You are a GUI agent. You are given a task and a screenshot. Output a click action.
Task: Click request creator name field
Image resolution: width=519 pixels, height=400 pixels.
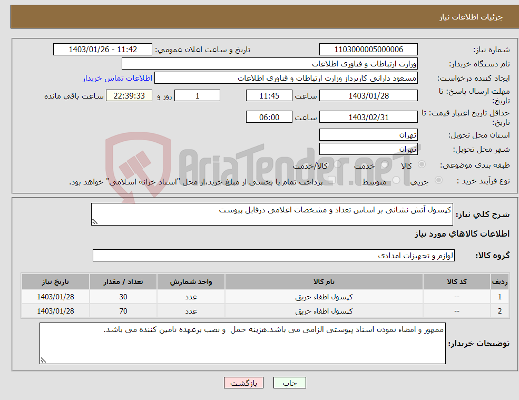(x=286, y=78)
